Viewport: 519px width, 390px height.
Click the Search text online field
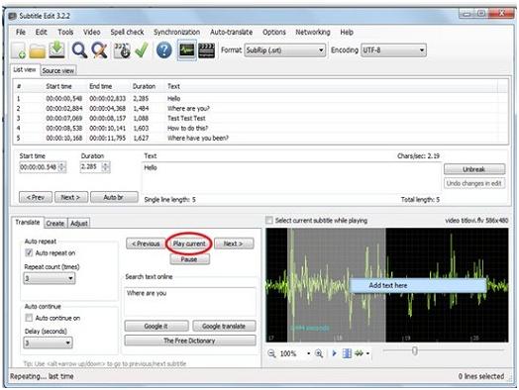(x=189, y=302)
